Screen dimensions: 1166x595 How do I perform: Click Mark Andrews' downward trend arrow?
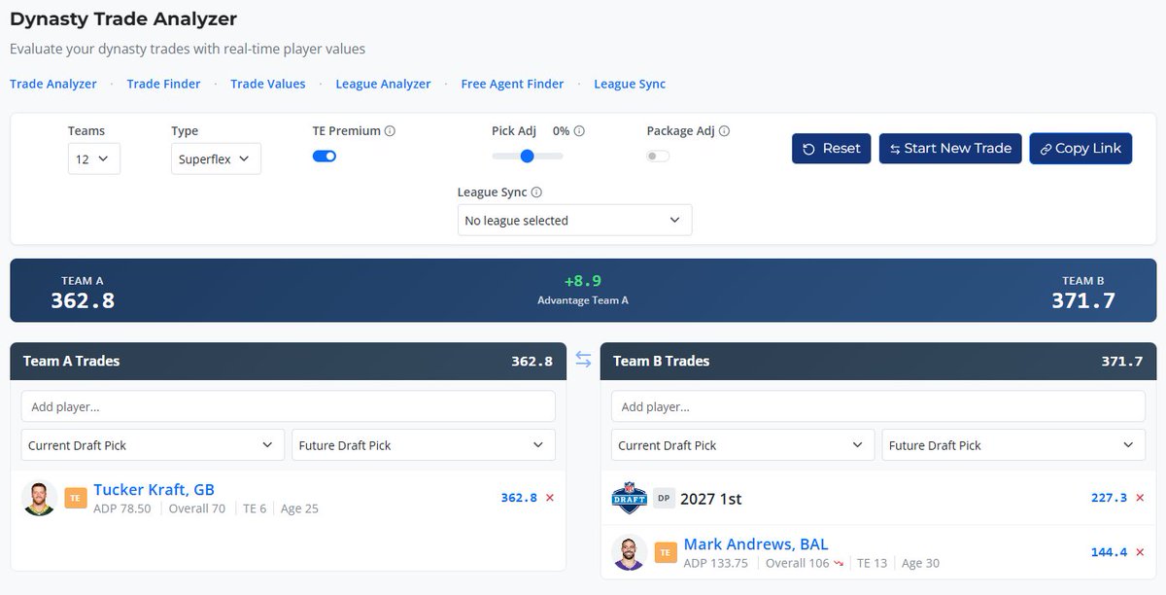click(x=838, y=563)
